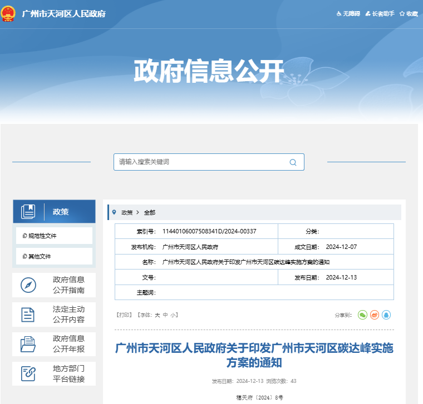Set font size to 小
Image resolution: width=423 pixels, height=404 pixels.
[x=173, y=315]
